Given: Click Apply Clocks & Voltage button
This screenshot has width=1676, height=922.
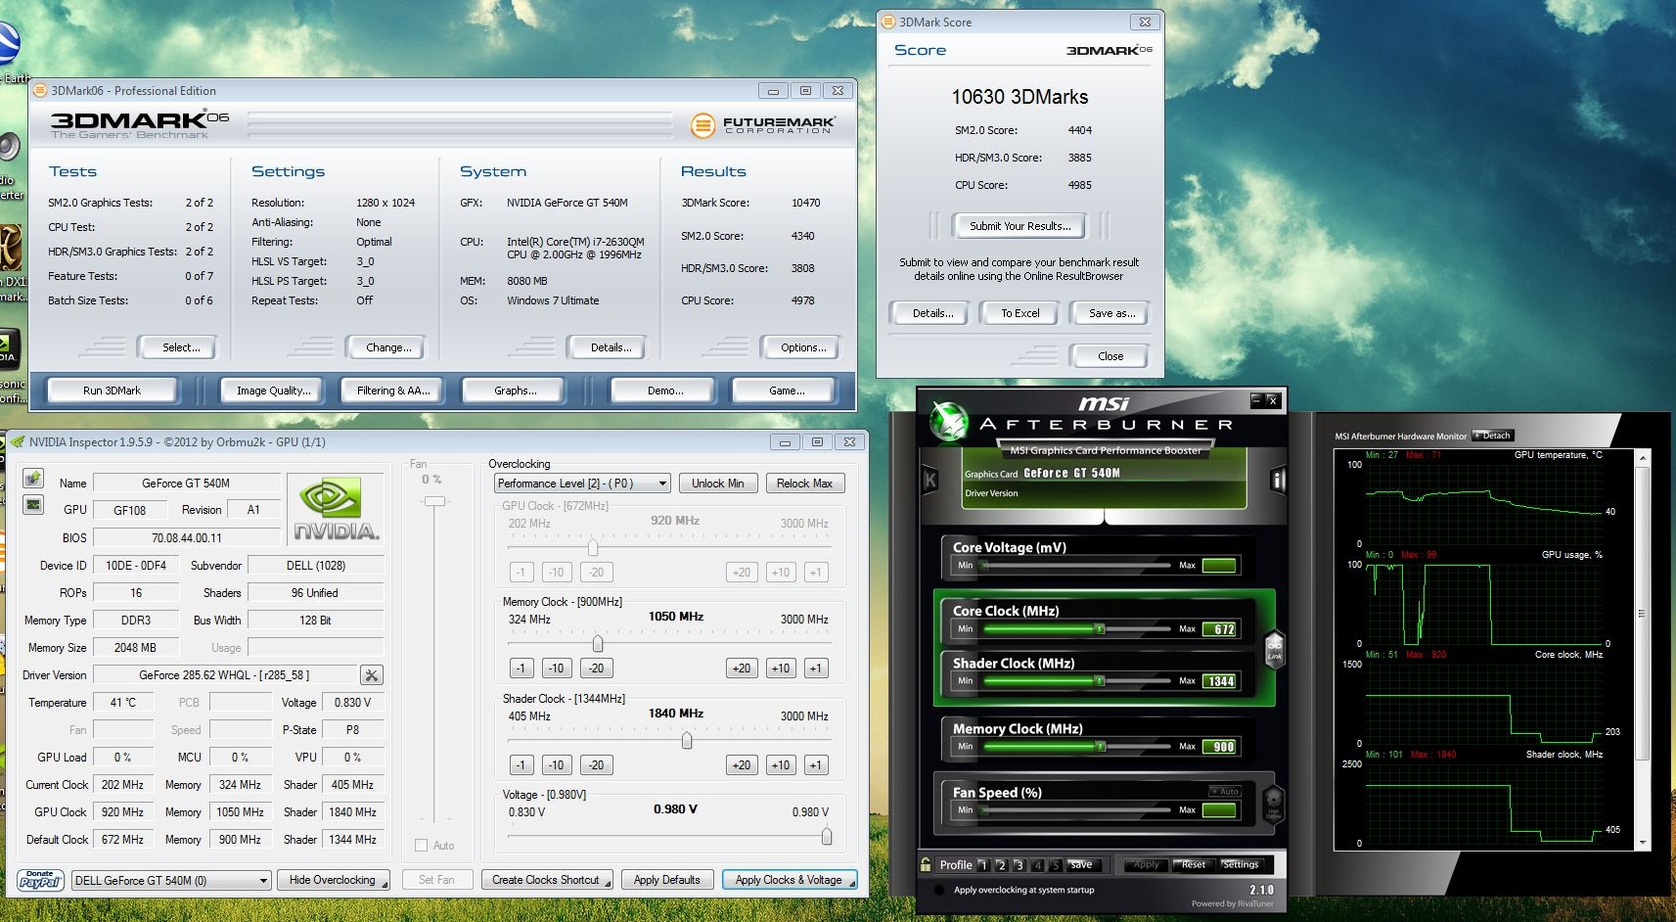Looking at the screenshot, I should tap(789, 880).
